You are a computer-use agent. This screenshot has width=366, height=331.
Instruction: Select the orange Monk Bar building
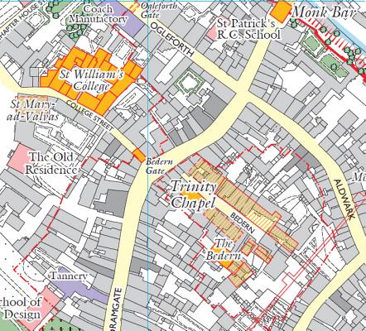[x=281, y=12]
